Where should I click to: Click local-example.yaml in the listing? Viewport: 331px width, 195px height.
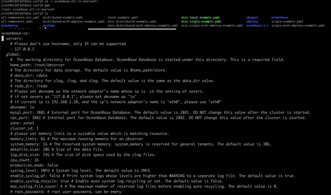coord(123,18)
